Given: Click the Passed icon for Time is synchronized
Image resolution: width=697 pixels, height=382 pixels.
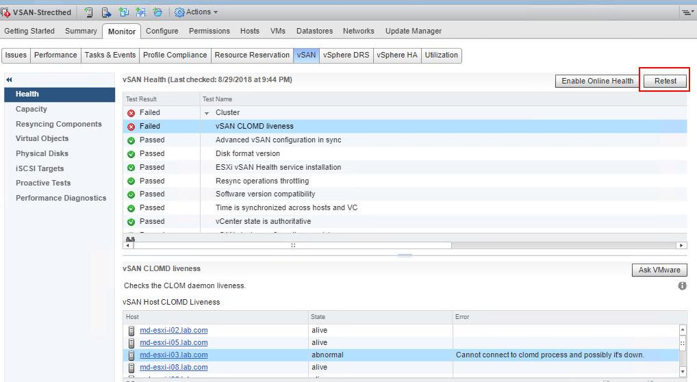Looking at the screenshot, I should [131, 208].
